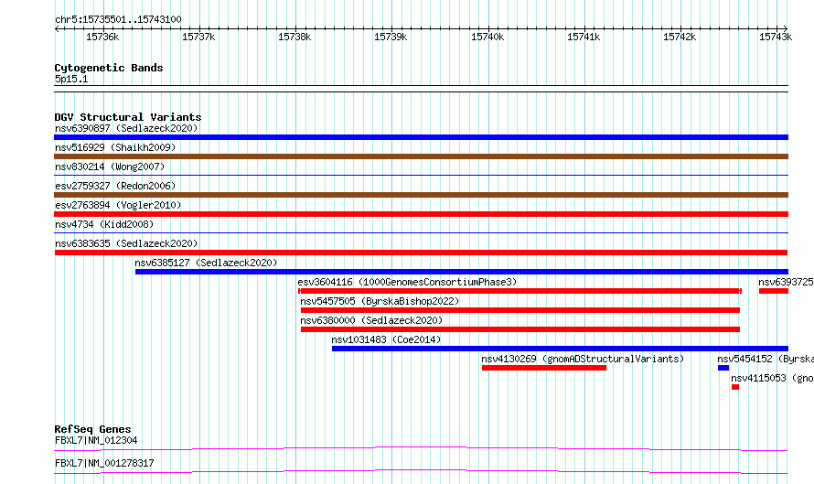The image size is (814, 484).
Task: Click the esv3604116 red variant bar
Action: click(520, 291)
